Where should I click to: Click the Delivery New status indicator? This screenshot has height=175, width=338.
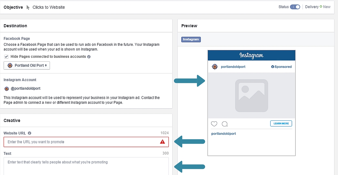coord(318,7)
